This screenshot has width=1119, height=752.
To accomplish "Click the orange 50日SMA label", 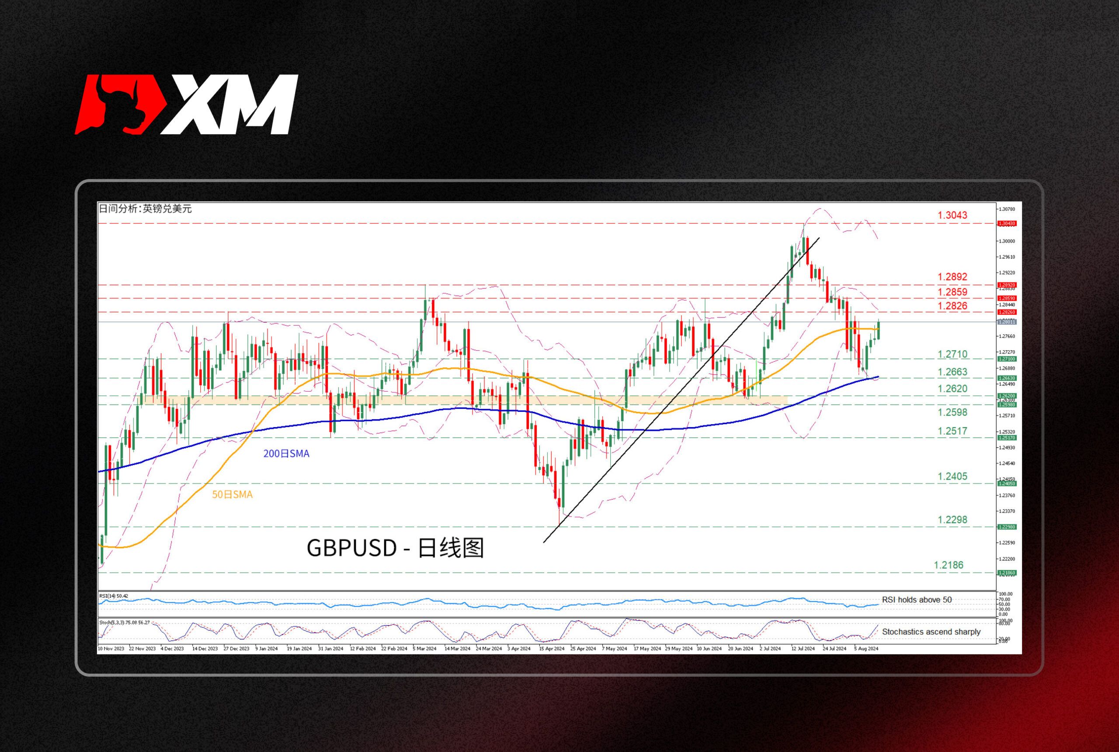I will click(x=232, y=494).
